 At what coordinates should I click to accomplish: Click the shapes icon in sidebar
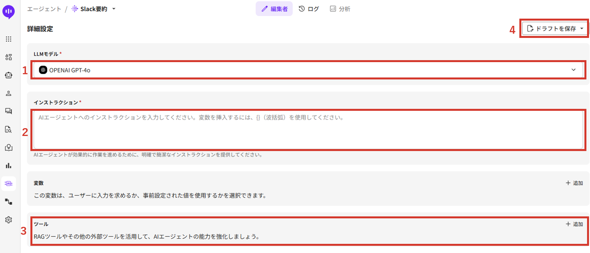click(9, 57)
